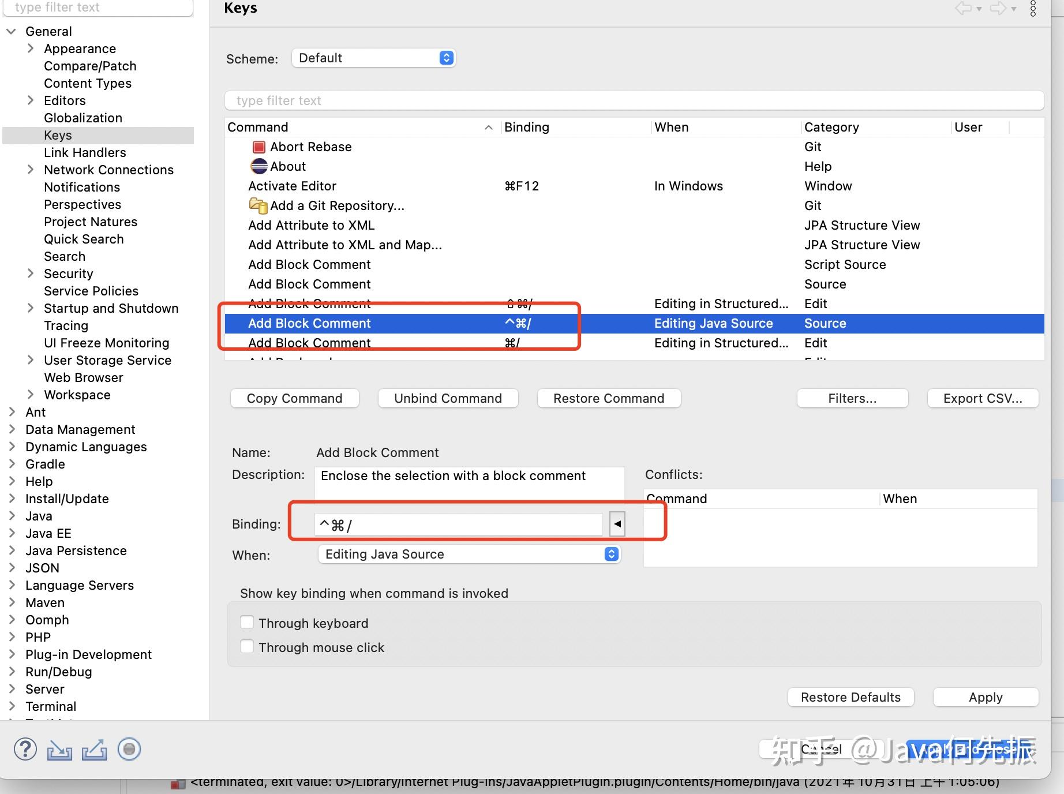This screenshot has height=794, width=1064.
Task: Click the Restore Command button
Action: (609, 398)
